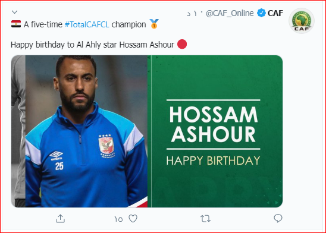Click the CAF display name
Image resolution: width=326 pixels, height=233 pixels.
pos(275,13)
